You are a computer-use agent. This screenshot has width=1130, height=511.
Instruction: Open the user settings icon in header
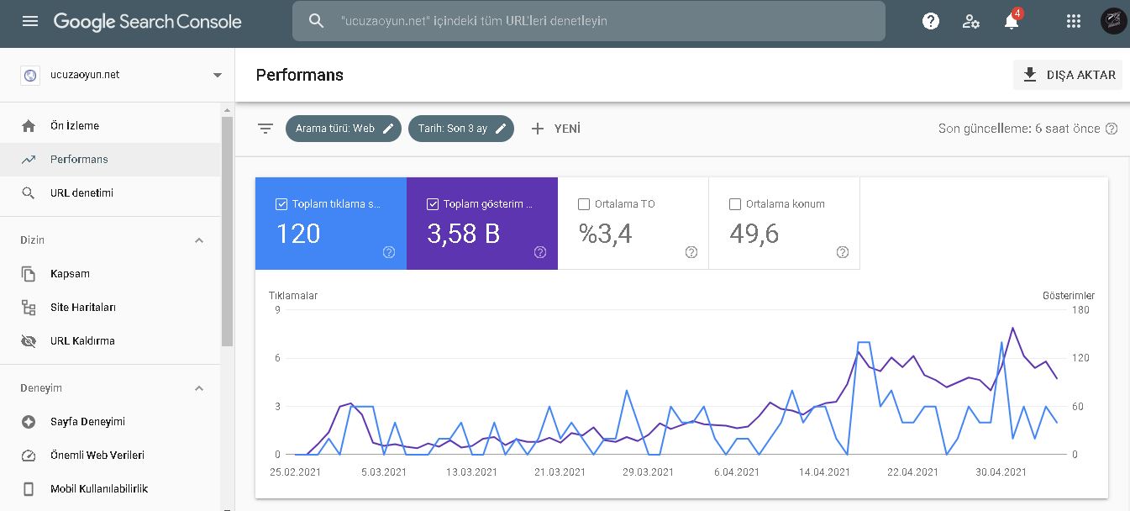click(971, 21)
